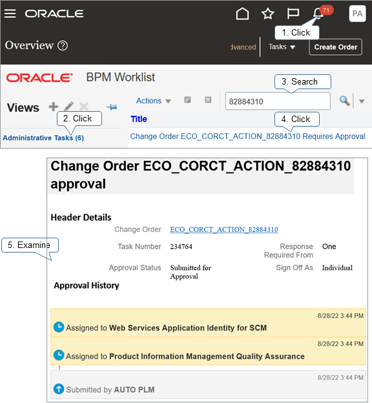This screenshot has width=372, height=403.
Task: Click 'Assigned to Product Information Management Quality Assurance' row
Action: point(208,351)
